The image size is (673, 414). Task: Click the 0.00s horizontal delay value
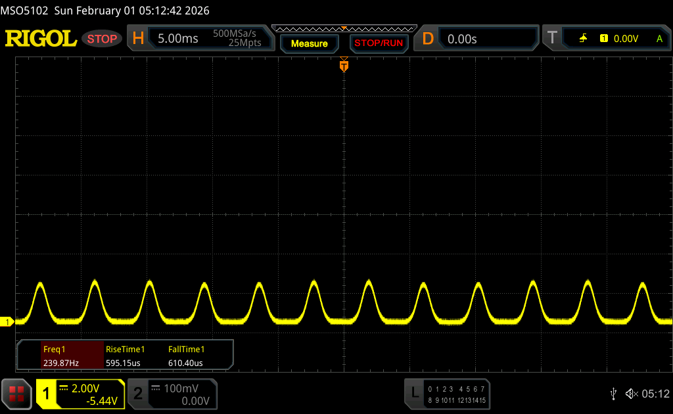pyautogui.click(x=462, y=39)
